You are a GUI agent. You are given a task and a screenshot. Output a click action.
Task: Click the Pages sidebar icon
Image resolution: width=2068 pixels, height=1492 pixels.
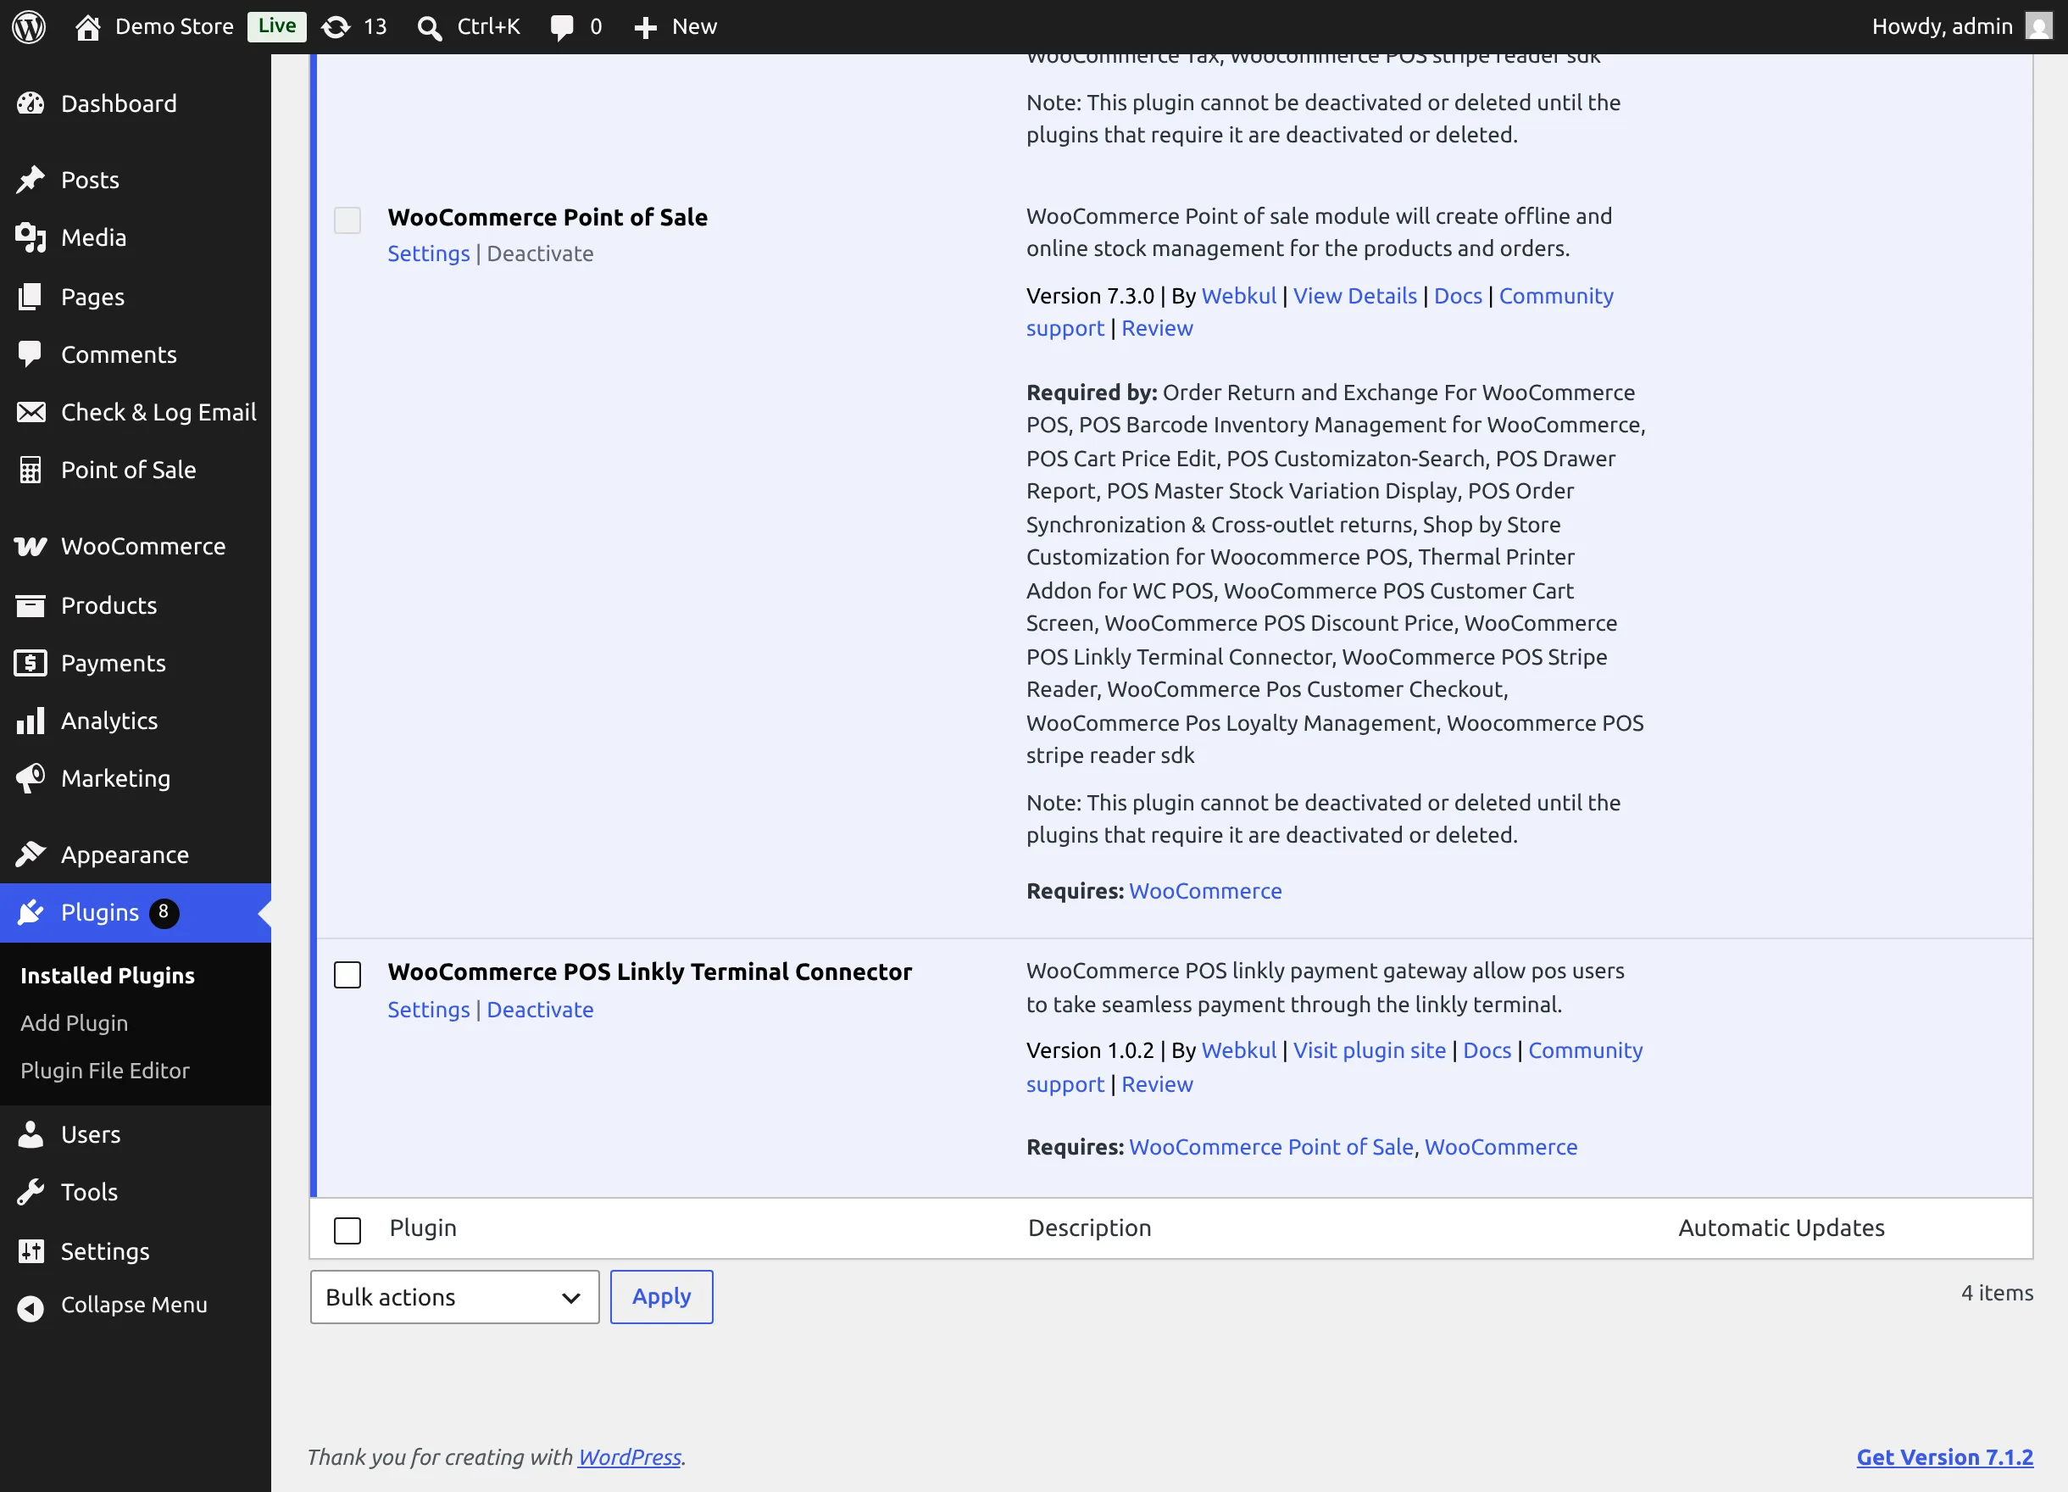click(31, 297)
